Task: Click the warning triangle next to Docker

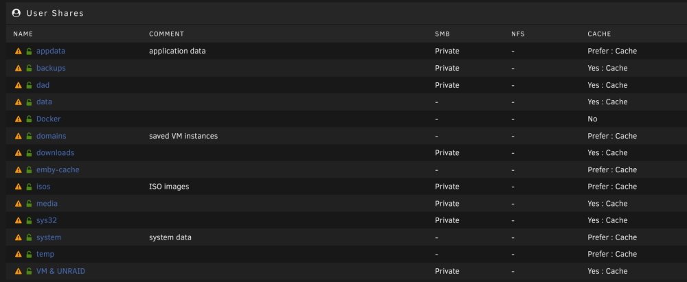Action: tap(18, 119)
